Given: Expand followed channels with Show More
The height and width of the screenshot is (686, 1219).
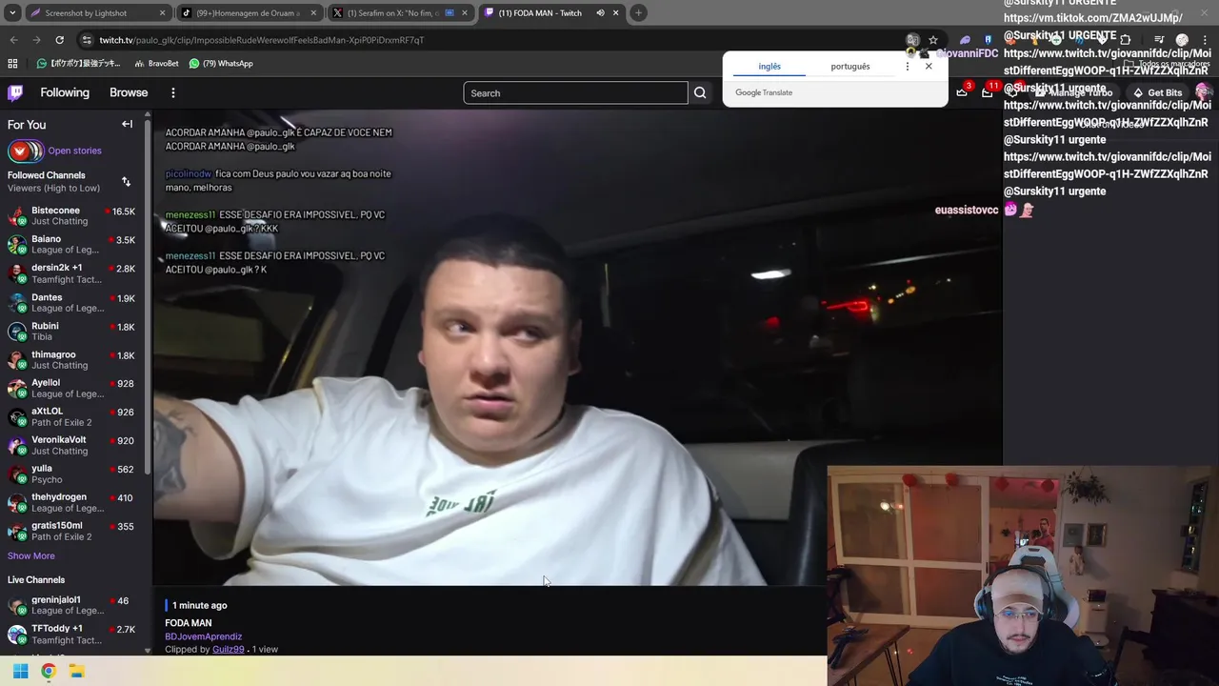Looking at the screenshot, I should (x=31, y=555).
